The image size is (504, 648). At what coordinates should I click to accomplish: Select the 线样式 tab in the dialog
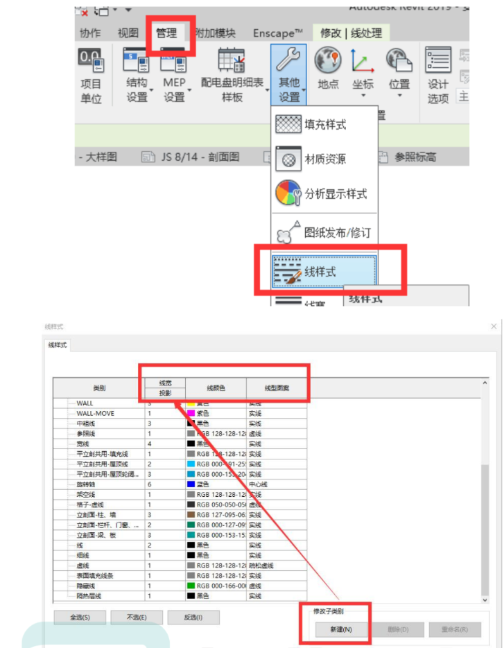pyautogui.click(x=58, y=345)
